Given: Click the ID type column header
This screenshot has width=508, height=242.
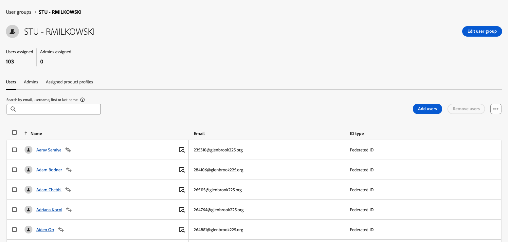Looking at the screenshot, I should pos(357,133).
